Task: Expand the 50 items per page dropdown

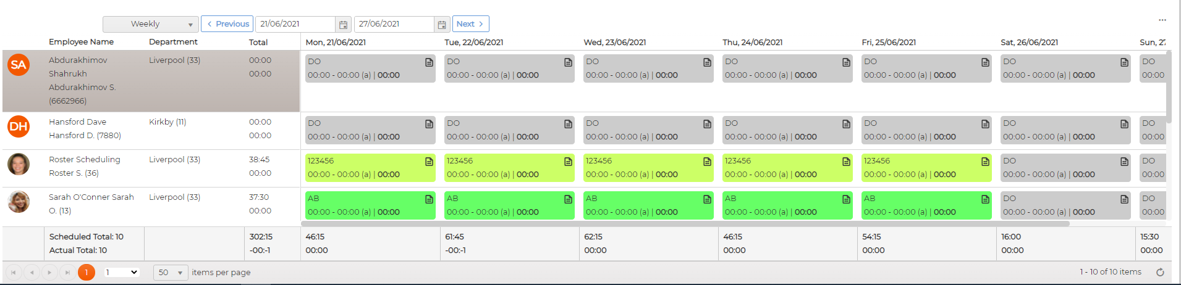Action: tap(171, 272)
